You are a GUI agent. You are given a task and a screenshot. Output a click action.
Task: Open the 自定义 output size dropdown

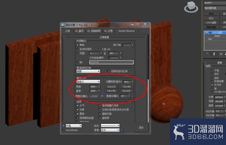[88, 82]
